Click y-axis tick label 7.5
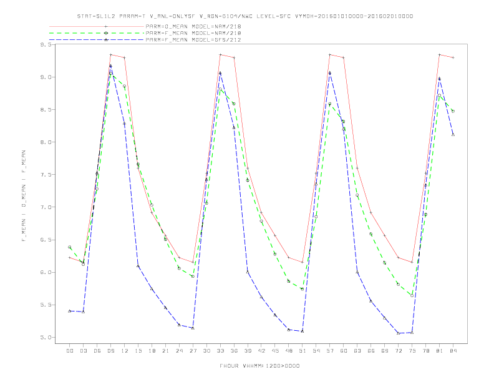This screenshot has width=494, height=382. click(45, 175)
